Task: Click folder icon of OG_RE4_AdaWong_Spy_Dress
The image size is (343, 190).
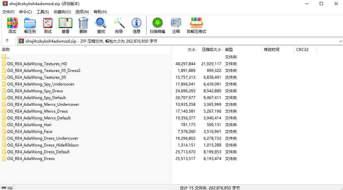Action: pyautogui.click(x=4, y=91)
